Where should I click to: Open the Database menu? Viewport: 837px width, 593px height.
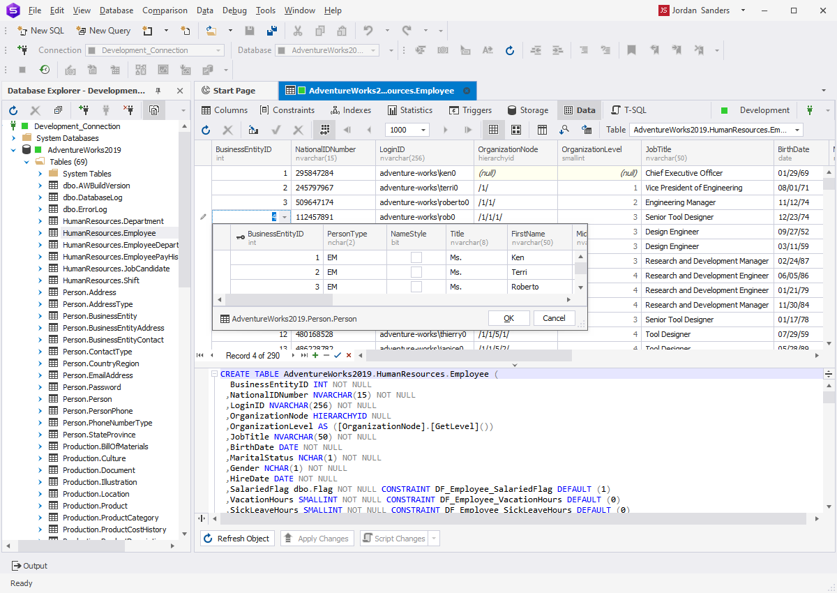[x=116, y=10]
